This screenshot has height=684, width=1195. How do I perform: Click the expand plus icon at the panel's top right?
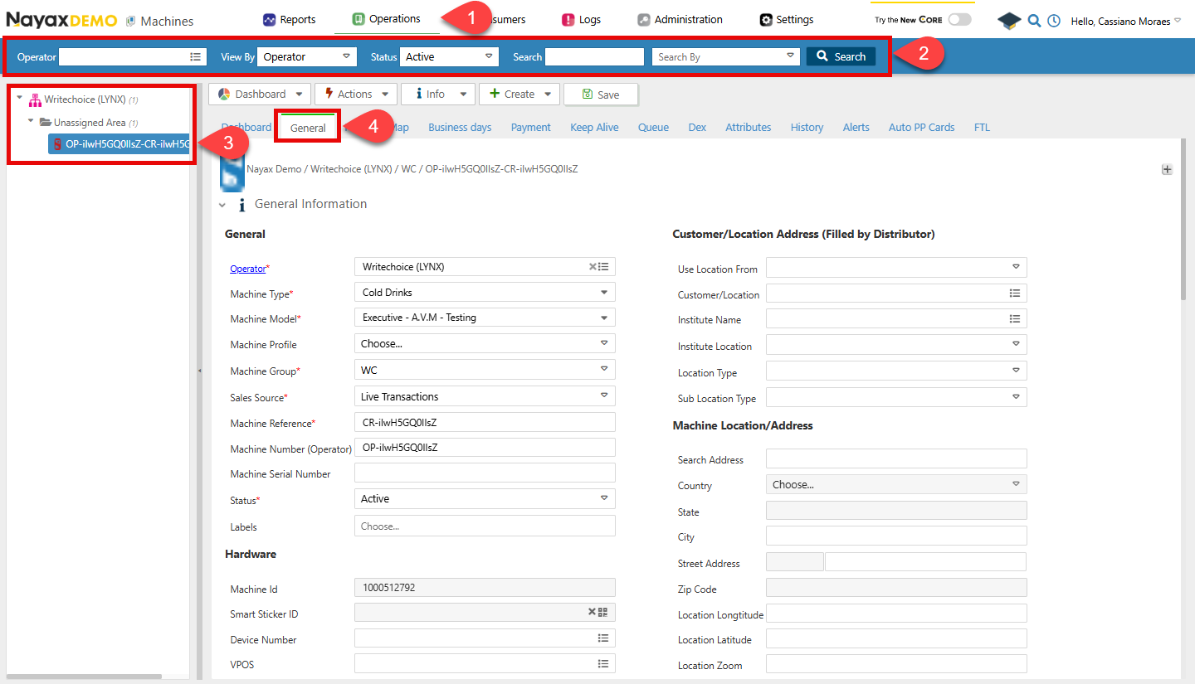[1167, 169]
